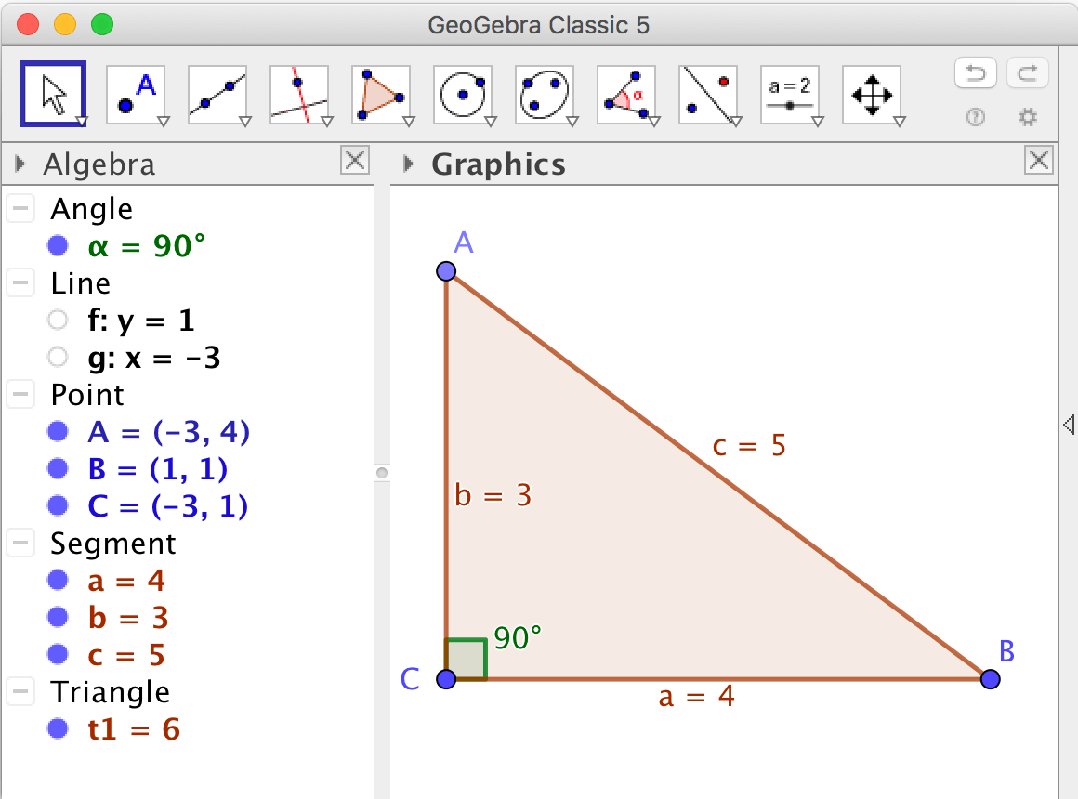Open the Line tool dropdown arrow
Image resolution: width=1078 pixels, height=799 pixels.
[245, 122]
